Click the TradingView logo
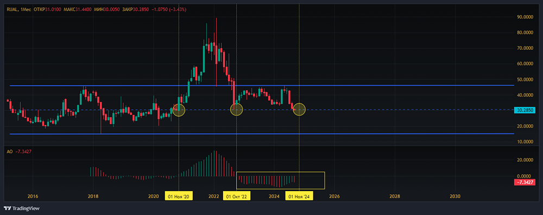The image size is (543, 215). [22, 209]
